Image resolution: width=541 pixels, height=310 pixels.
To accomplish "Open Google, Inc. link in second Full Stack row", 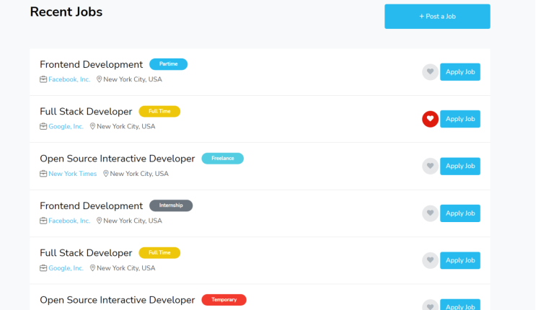I will tap(66, 268).
